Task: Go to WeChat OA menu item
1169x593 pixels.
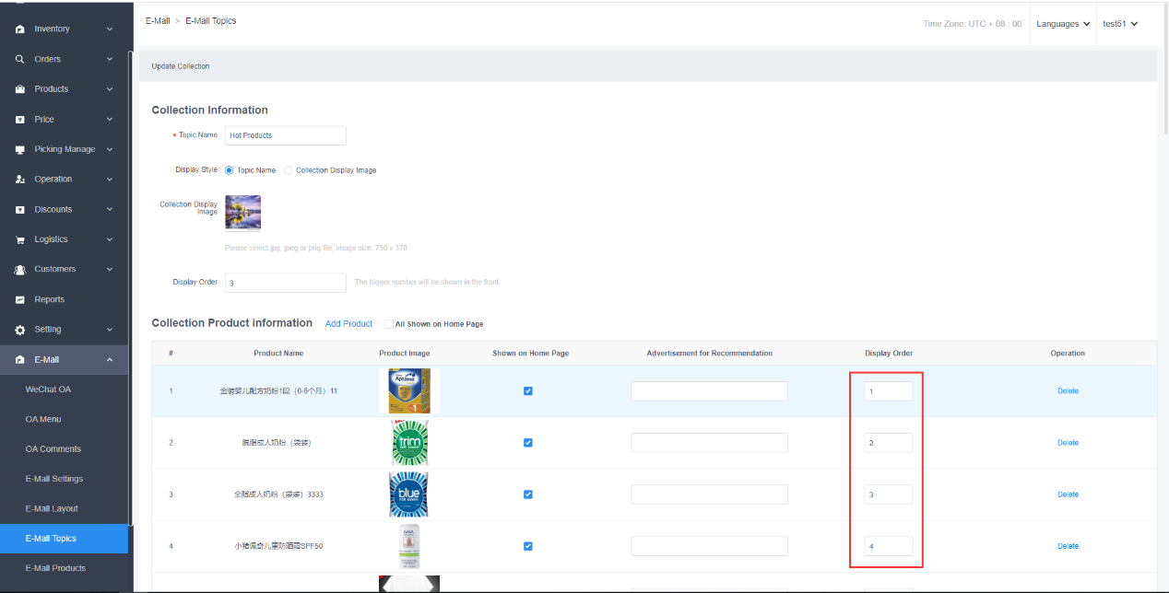Action: [48, 390]
